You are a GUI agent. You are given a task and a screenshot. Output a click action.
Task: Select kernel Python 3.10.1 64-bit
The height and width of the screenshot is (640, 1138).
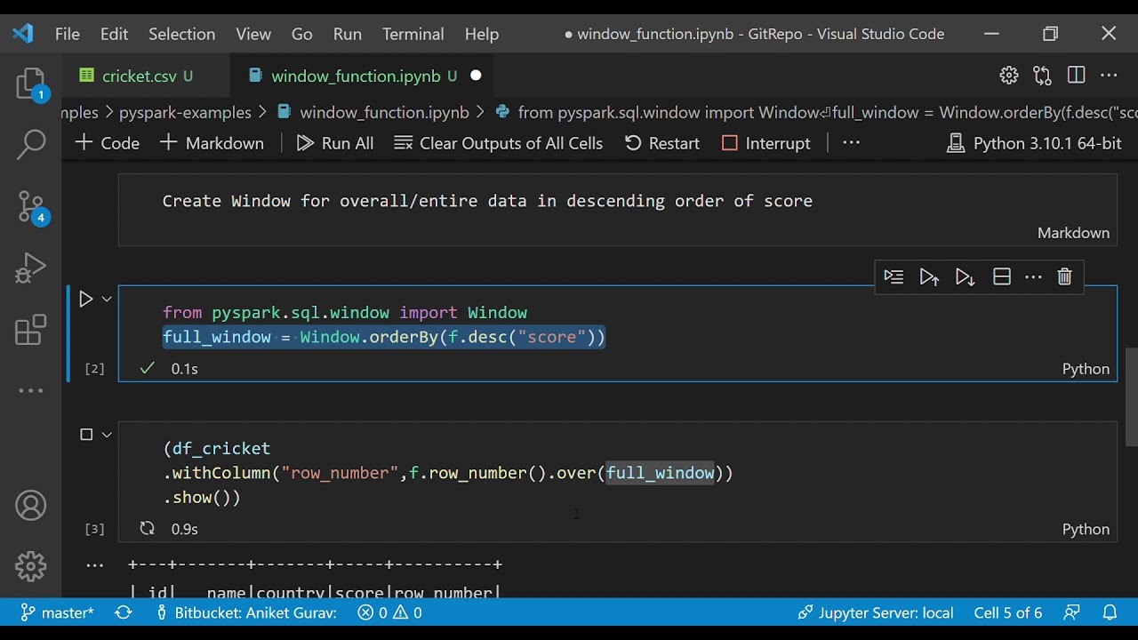[1034, 143]
